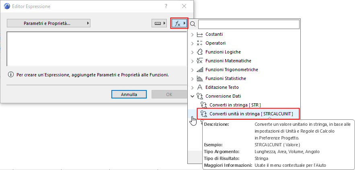Click the Funzioni Matematiche square-root icon
This screenshot has height=170, width=355.
(200, 61)
